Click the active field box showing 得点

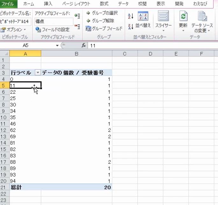coord(54,22)
